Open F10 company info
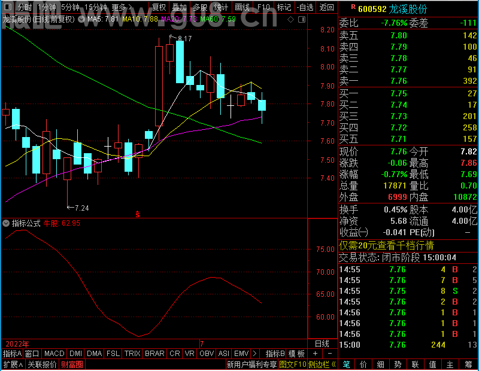Viewport: 479px width, 371px height. tap(263, 7)
